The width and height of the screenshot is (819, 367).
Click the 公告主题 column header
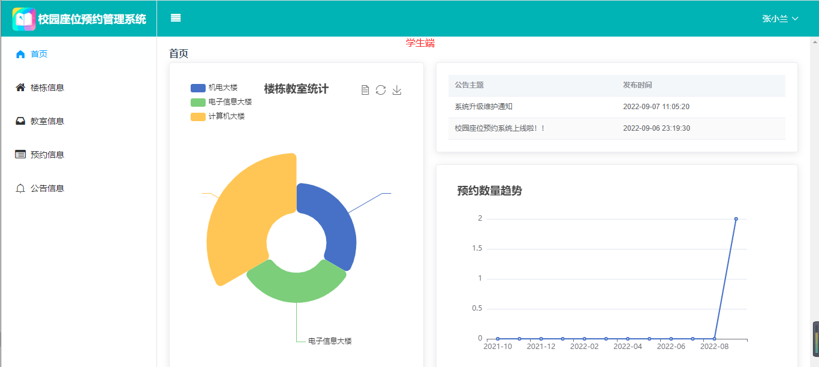469,85
